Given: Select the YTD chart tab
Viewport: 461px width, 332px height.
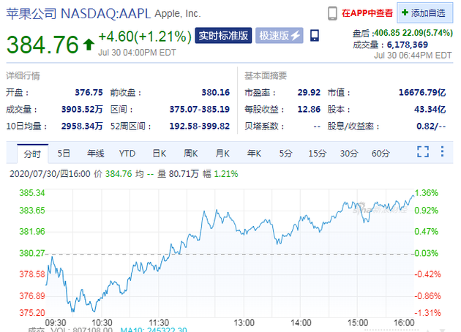Looking at the screenshot, I should (x=127, y=154).
